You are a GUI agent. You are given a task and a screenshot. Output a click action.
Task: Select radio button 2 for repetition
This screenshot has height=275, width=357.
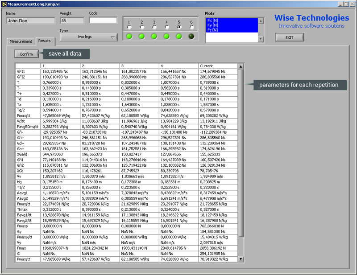click(x=142, y=27)
